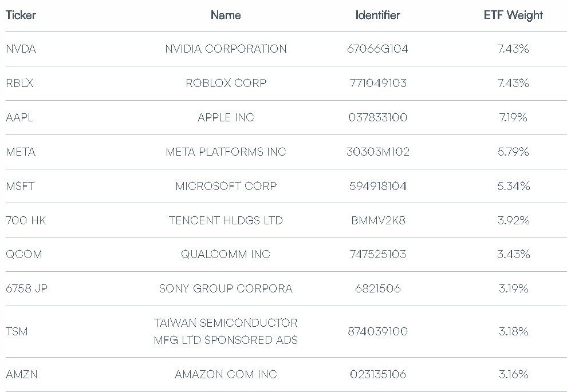Click identifier 67066G104
This screenshot has height=392, width=567.
click(377, 49)
